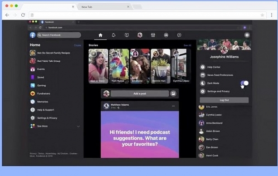Viewport: 278px width, 176px height.
Task: Click the outer browser reload button
Action: pyautogui.click(x=23, y=15)
